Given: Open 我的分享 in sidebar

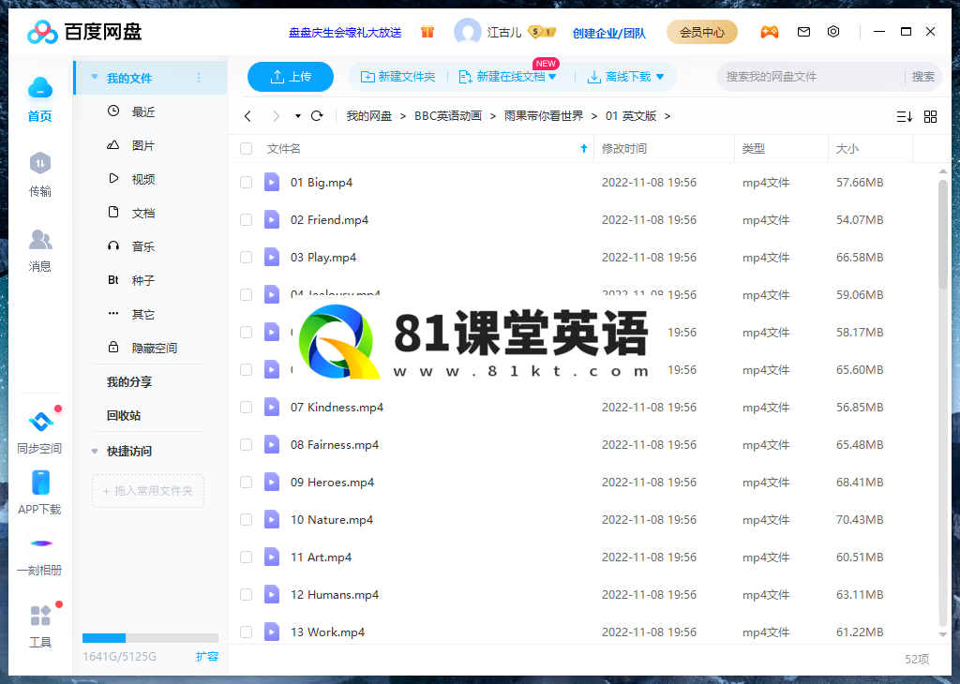Looking at the screenshot, I should (x=129, y=381).
